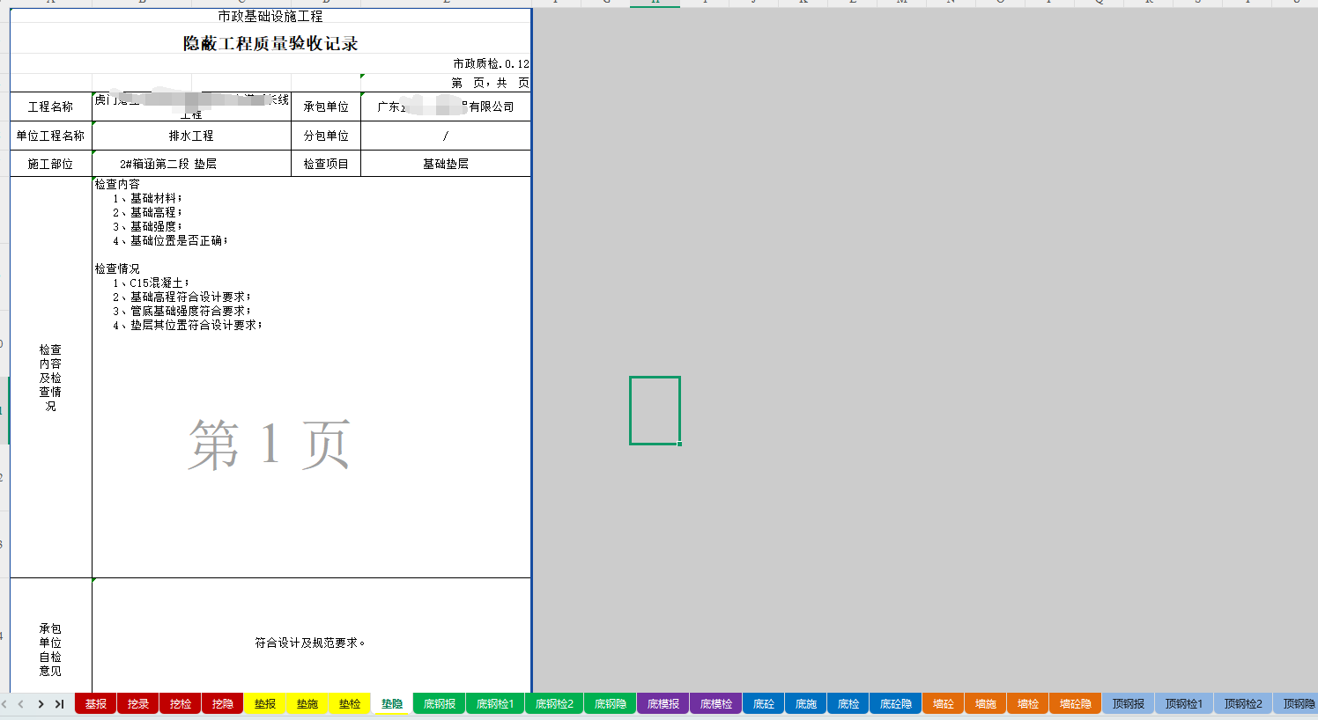The height and width of the screenshot is (720, 1318).
Task: Select the cell containing 排水工程
Action: [x=191, y=136]
